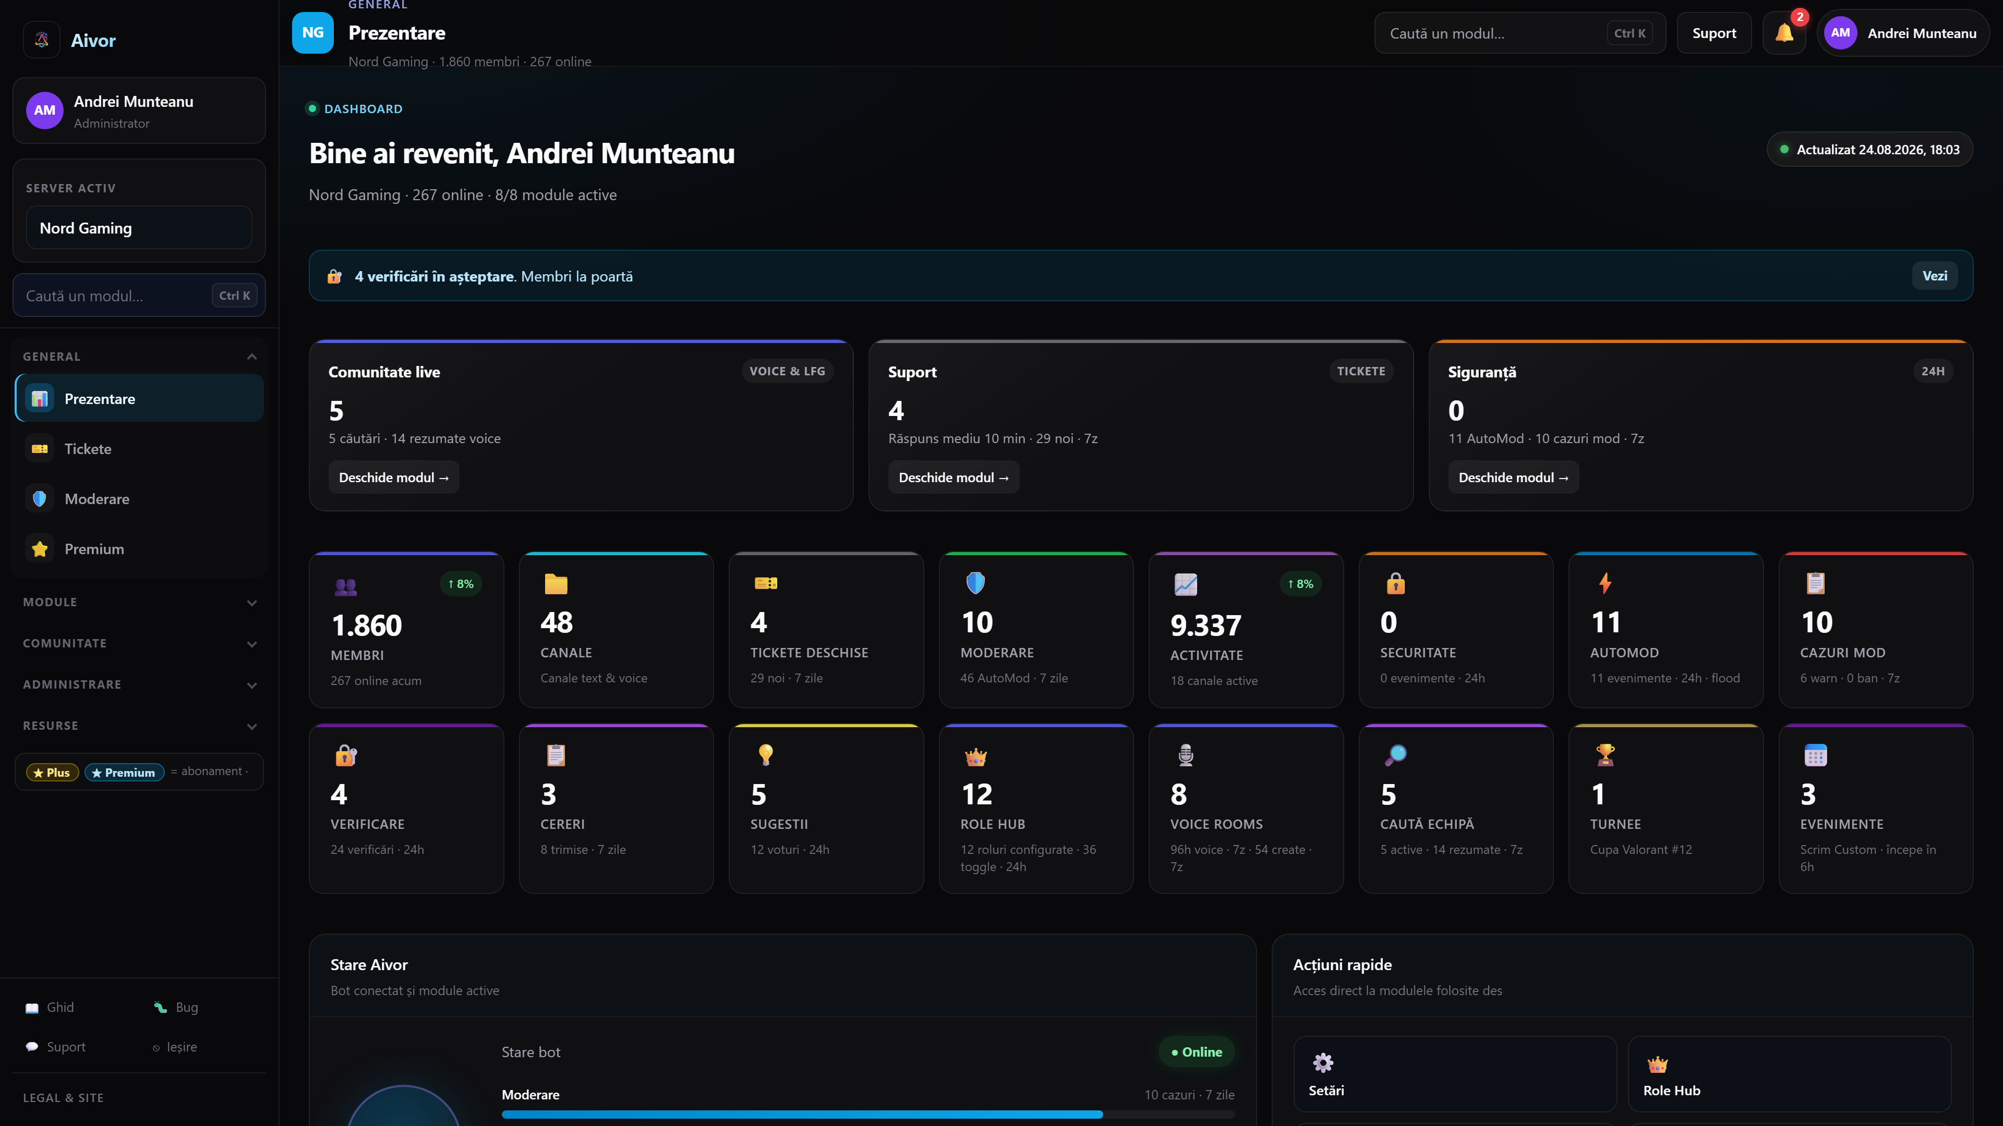Click the Plus plan badge

pyautogui.click(x=52, y=773)
